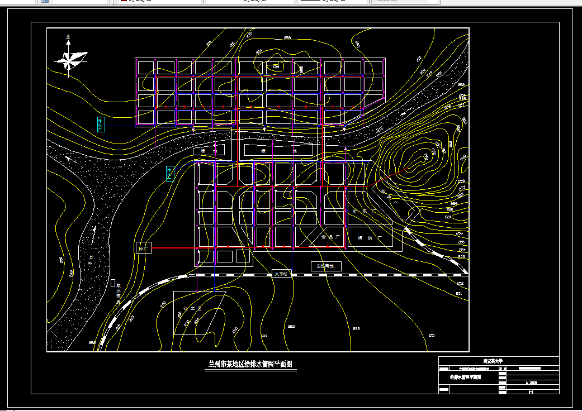Select the university name cell in title block
582x411 pixels.
coord(499,361)
